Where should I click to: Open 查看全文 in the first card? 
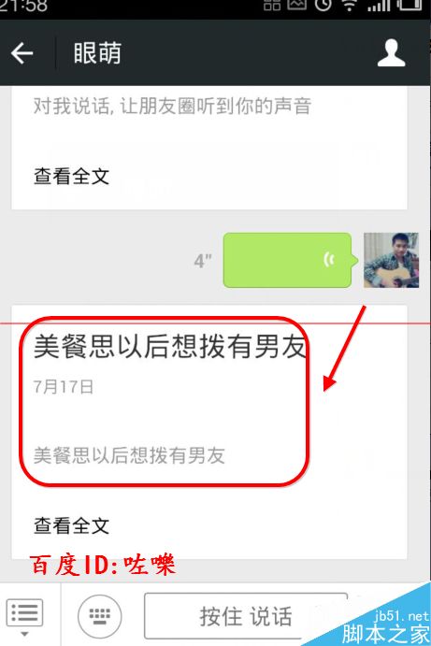coord(71,177)
